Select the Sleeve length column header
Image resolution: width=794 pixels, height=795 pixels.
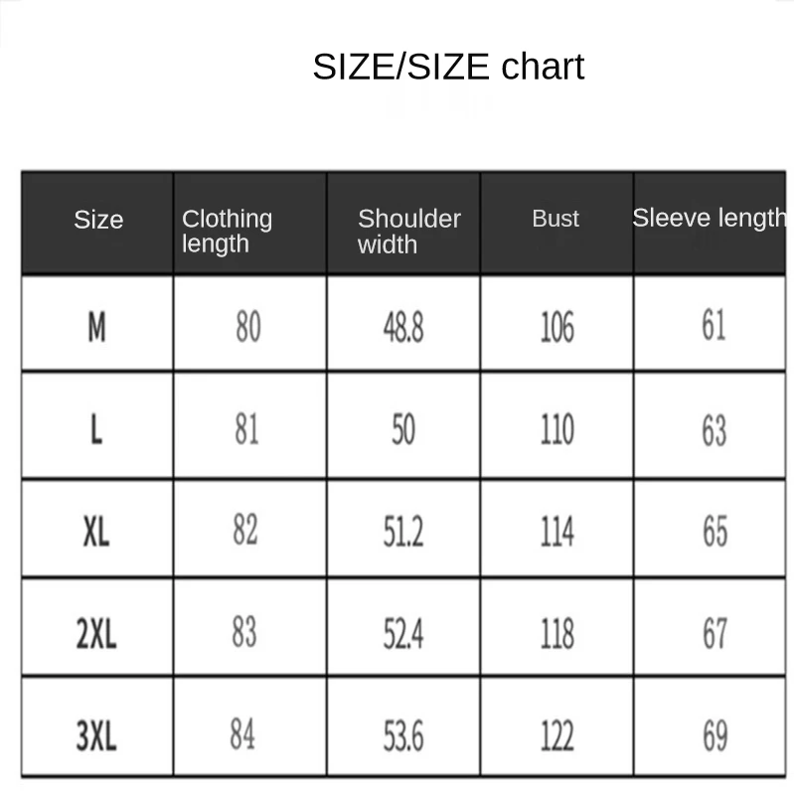[709, 219]
